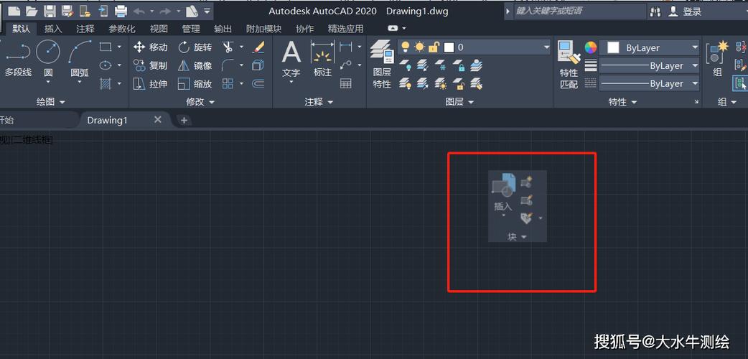The width and height of the screenshot is (748, 359).
Task: Select the Rectangle draw tool
Action: pos(106,47)
